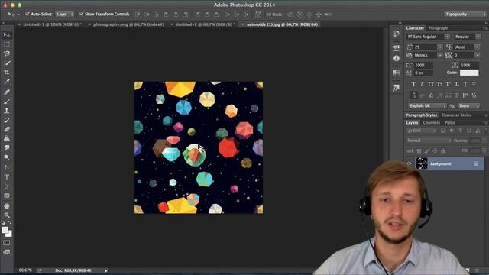Viewport: 489px width, 275px height.
Task: Switch to the Character Styles tab
Action: (x=456, y=115)
